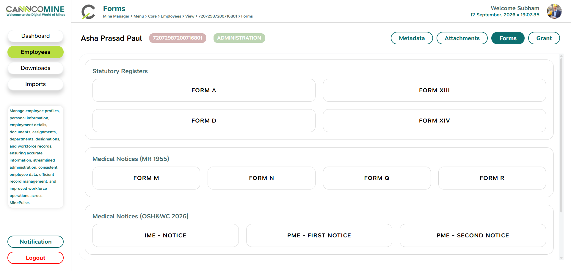Click the pink employee ID badge
571x271 pixels.
(x=178, y=38)
